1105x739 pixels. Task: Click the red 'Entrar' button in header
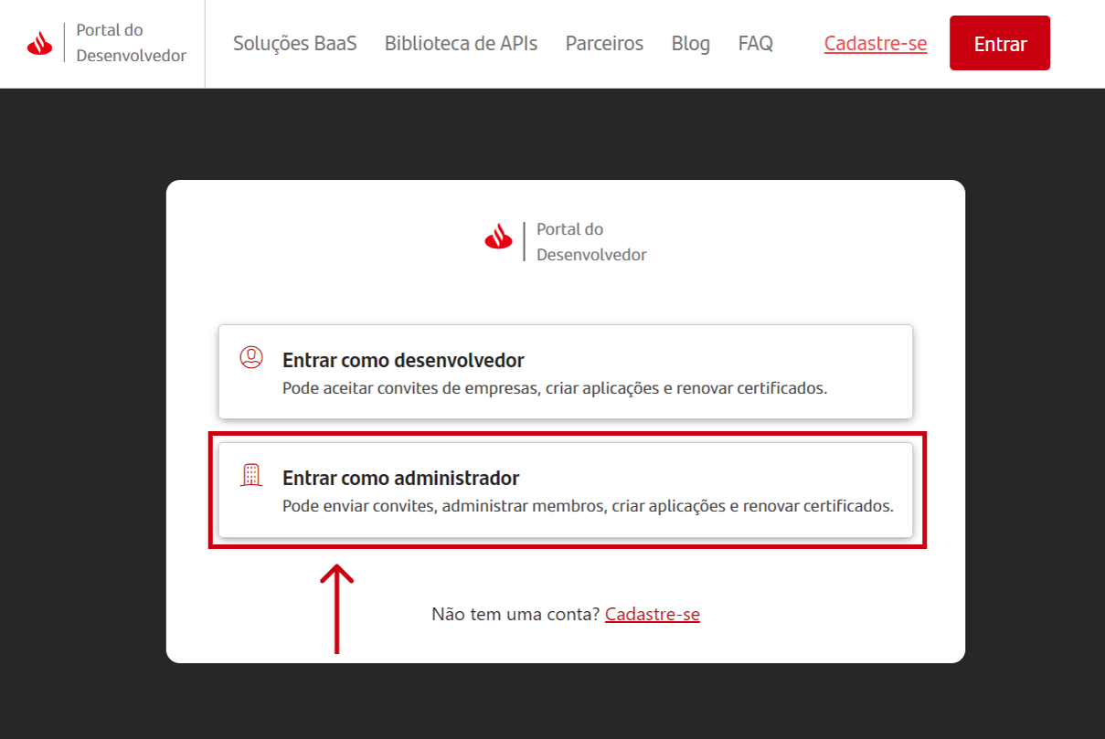click(x=999, y=42)
